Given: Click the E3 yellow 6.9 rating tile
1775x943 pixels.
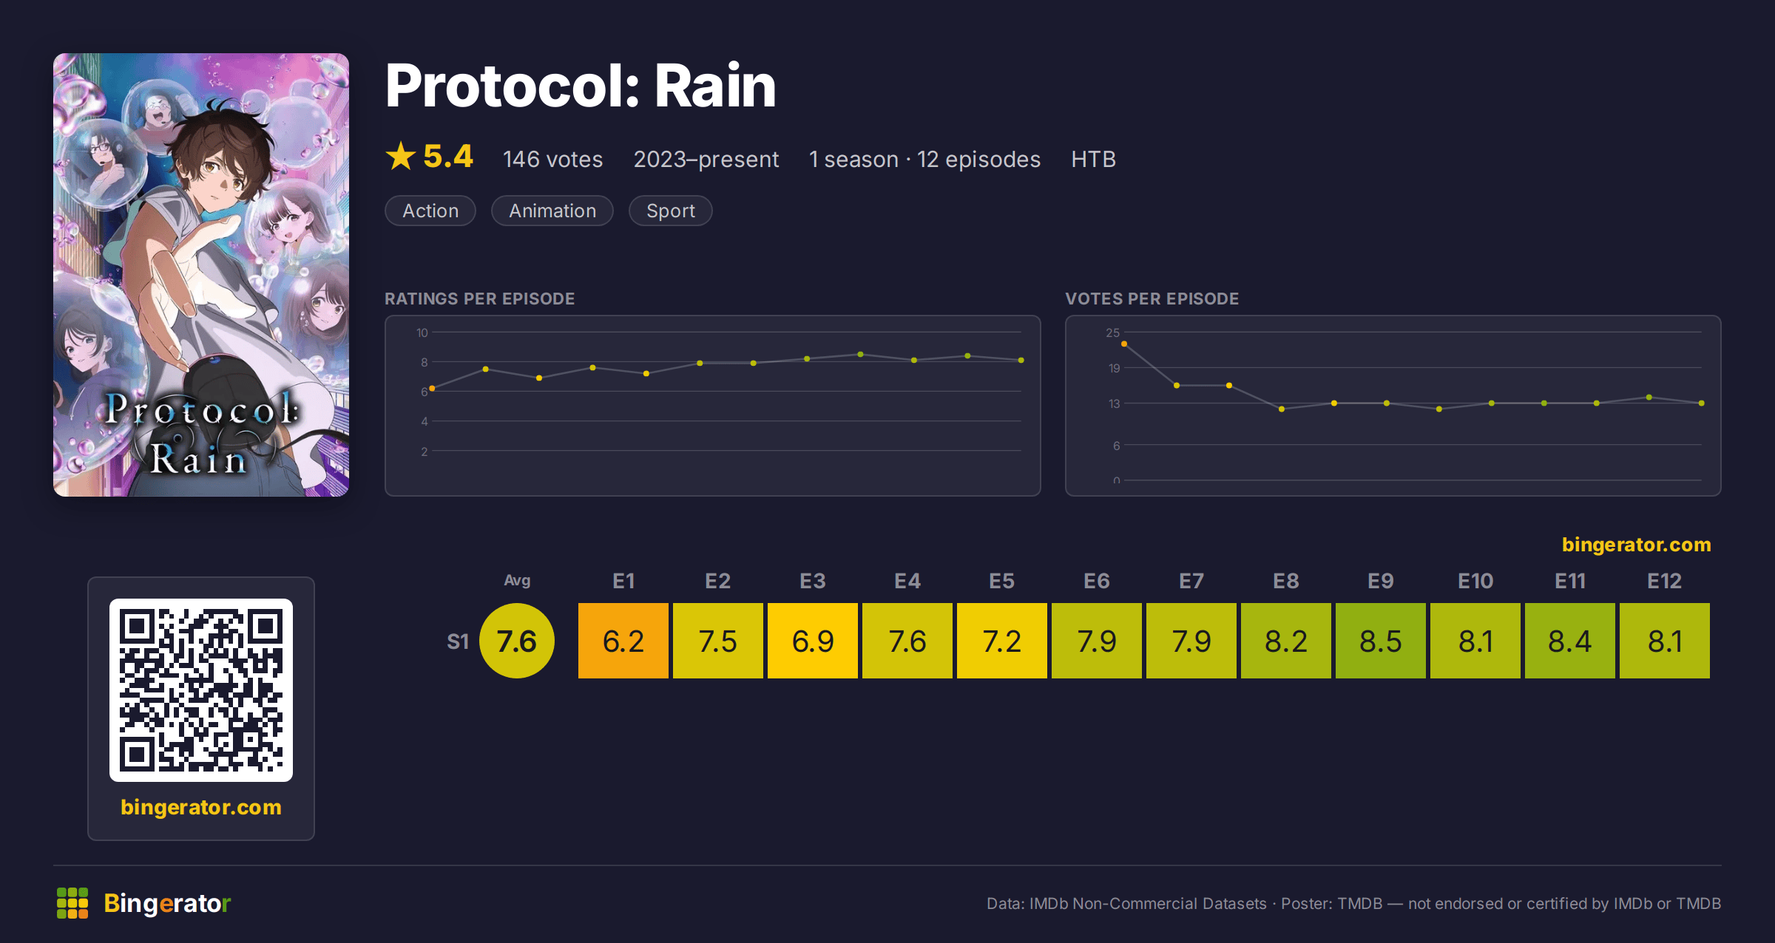Looking at the screenshot, I should pos(813,641).
